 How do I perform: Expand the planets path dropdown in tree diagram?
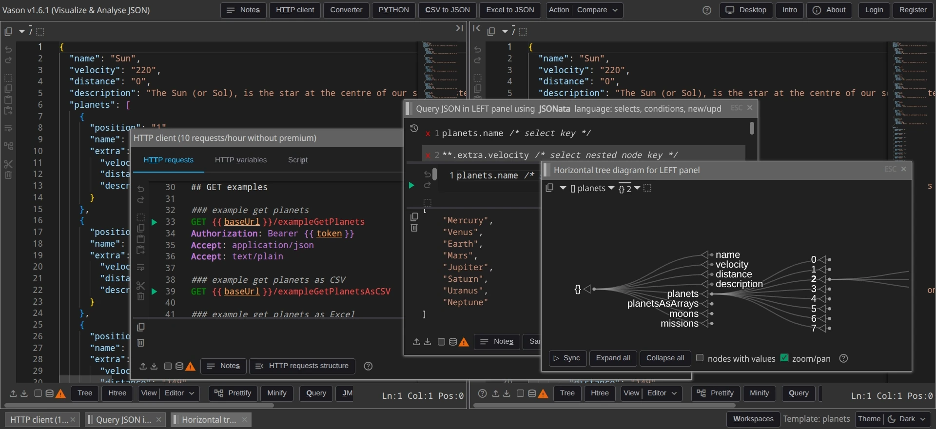point(611,188)
